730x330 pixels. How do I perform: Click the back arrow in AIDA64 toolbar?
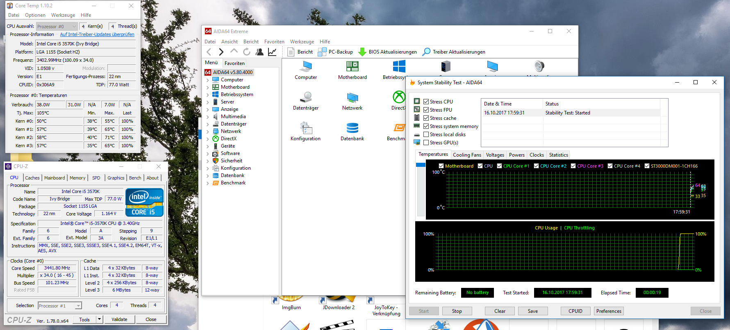point(209,52)
